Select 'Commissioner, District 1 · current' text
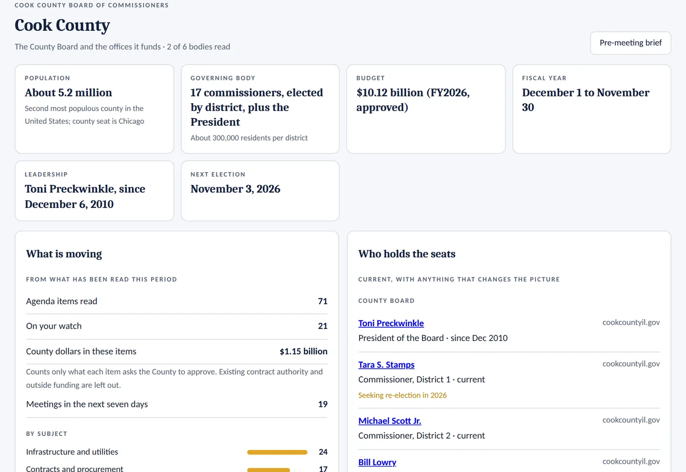 421,380
